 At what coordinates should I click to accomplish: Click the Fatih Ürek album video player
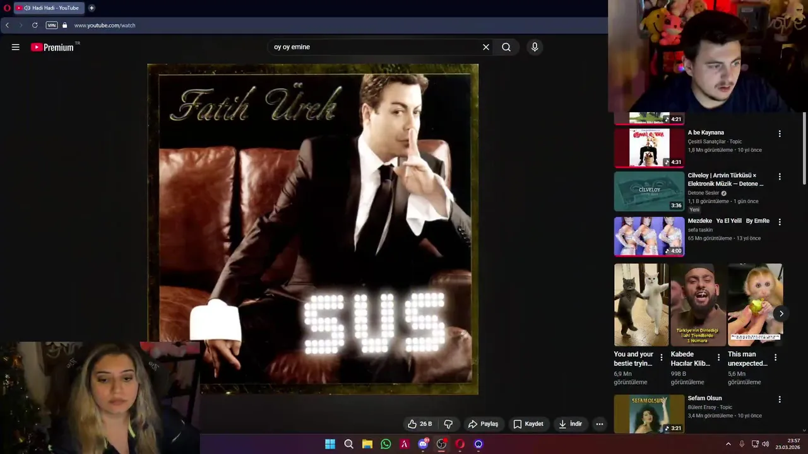coord(312,229)
